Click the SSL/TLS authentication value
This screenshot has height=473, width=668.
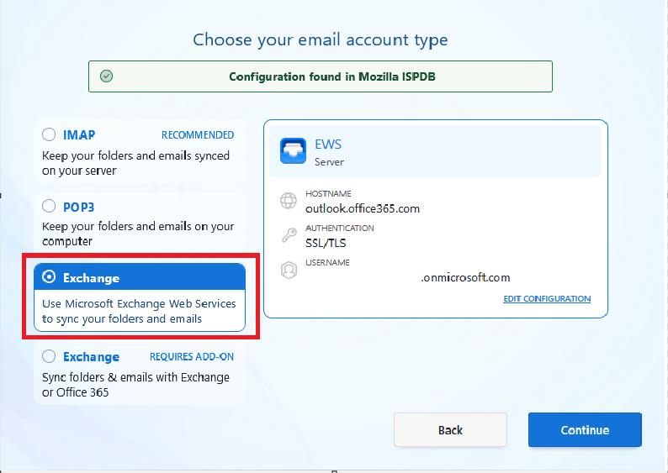(x=326, y=244)
